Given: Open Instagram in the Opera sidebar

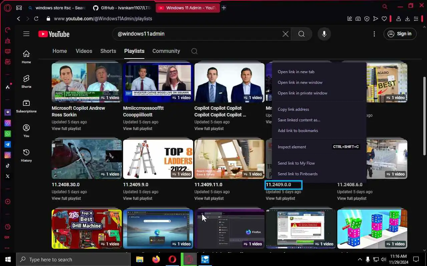Looking at the screenshot, I should [x=7, y=155].
